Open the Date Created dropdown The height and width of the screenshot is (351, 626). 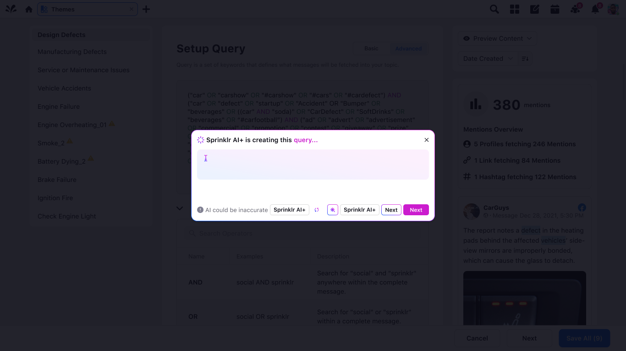tap(488, 58)
